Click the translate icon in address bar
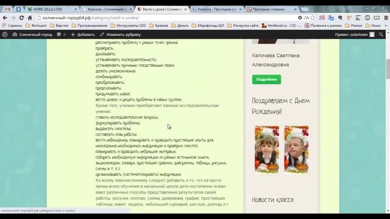390x219 pixels. 306,18
